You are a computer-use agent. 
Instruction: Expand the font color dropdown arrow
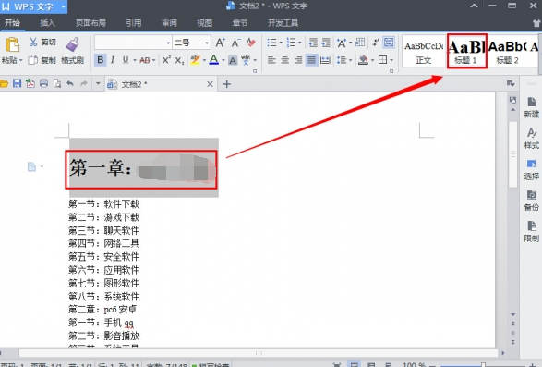223,60
